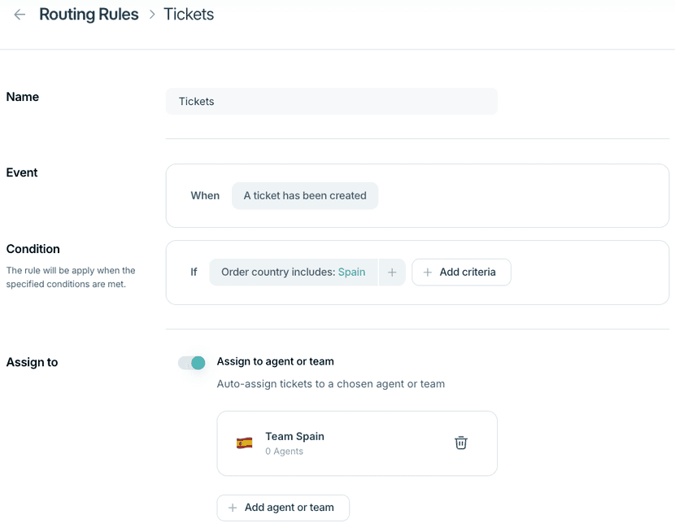The image size is (675, 528).
Task: Delete Team Spain with the trash icon
Action: (460, 443)
